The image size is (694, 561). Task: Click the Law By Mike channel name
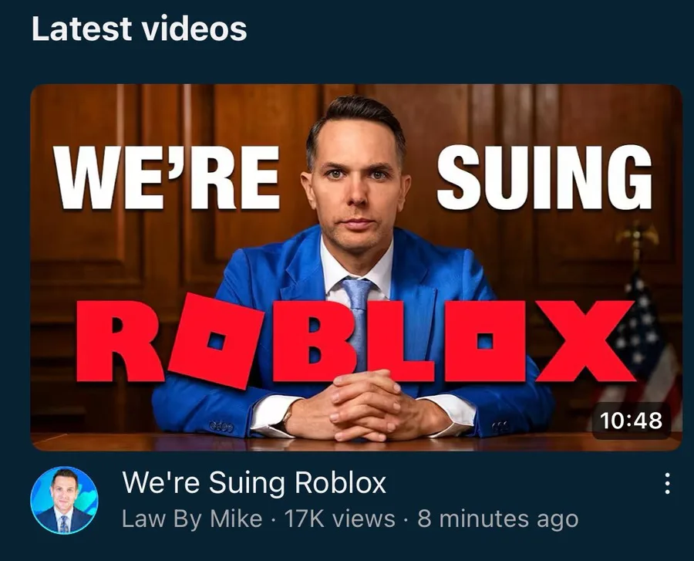click(x=192, y=519)
